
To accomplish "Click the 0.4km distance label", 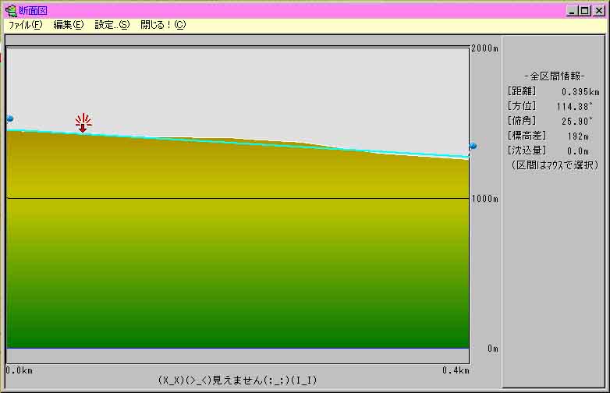I will (456, 370).
